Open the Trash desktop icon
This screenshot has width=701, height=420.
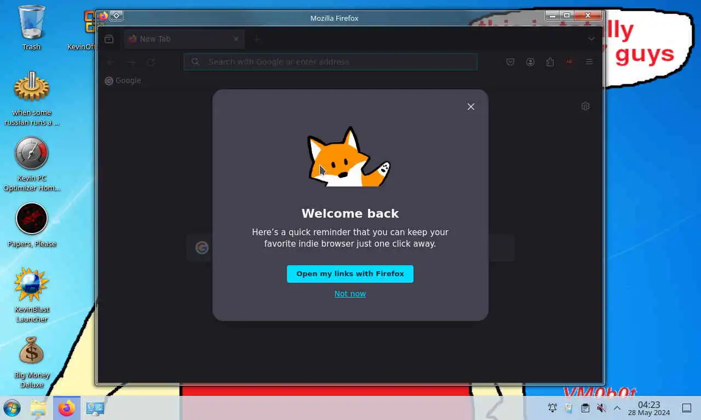coord(32,28)
